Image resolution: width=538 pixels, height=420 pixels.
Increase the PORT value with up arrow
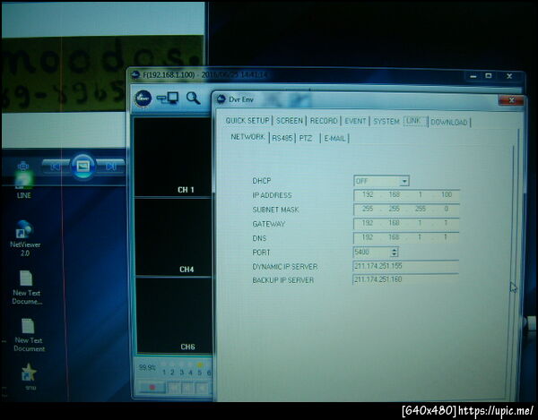(395, 250)
